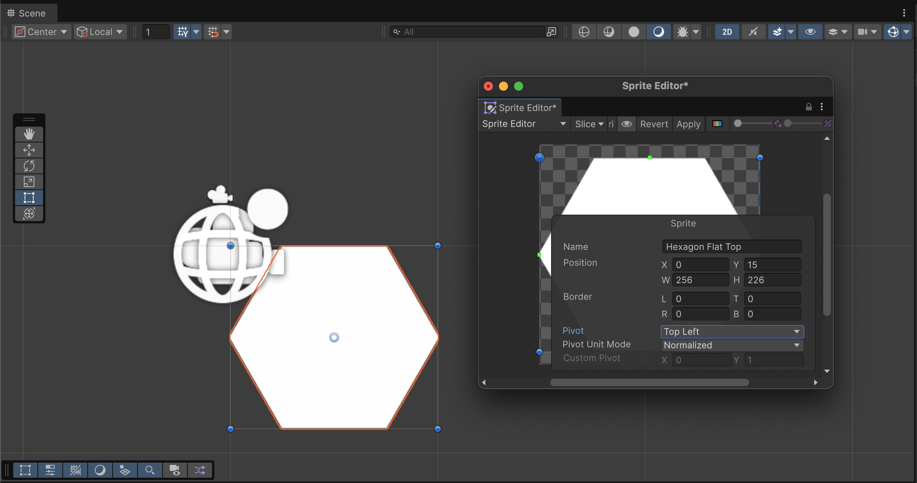
Task: Click the Apply button
Action: [x=688, y=124]
